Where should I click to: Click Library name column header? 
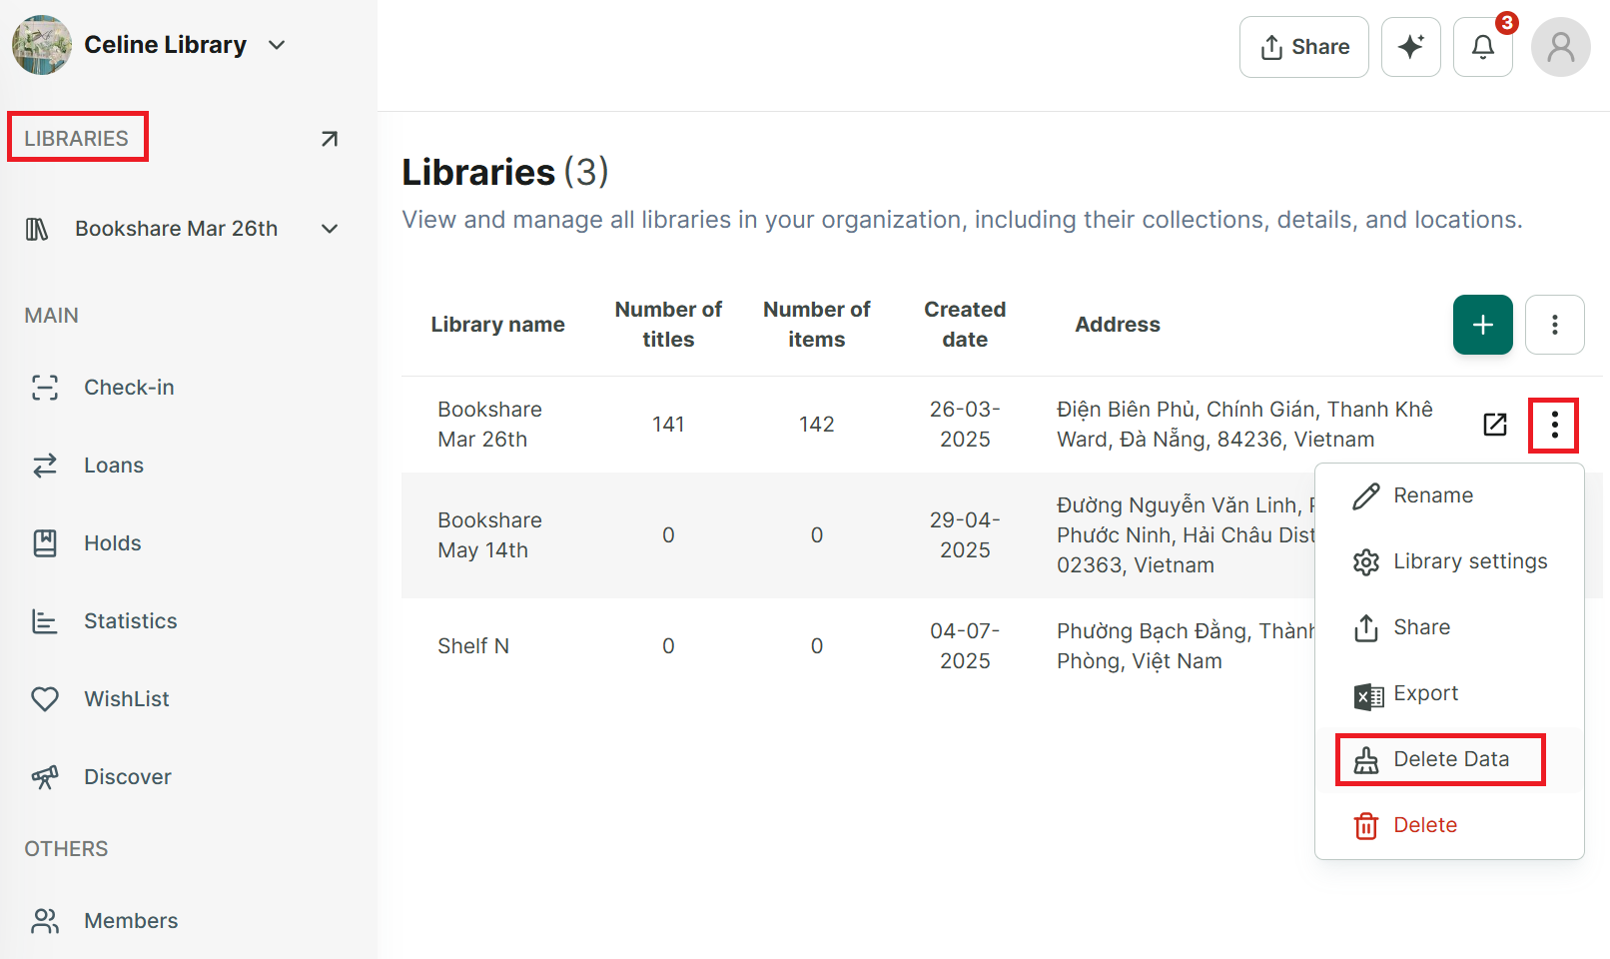[497, 325]
